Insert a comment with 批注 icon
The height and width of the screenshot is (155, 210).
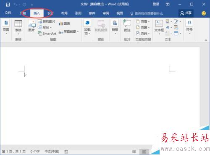[127, 26]
